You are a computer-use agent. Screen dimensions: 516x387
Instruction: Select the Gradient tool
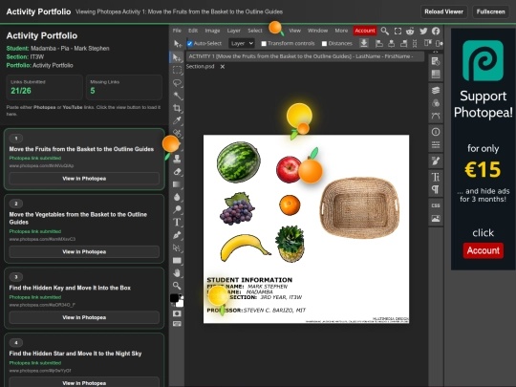177,184
